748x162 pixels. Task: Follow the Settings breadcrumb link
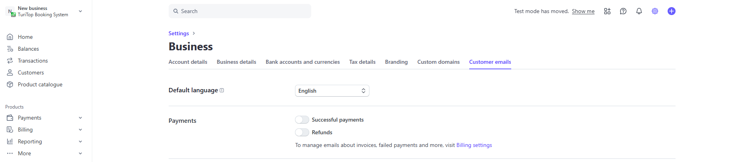coord(179,33)
